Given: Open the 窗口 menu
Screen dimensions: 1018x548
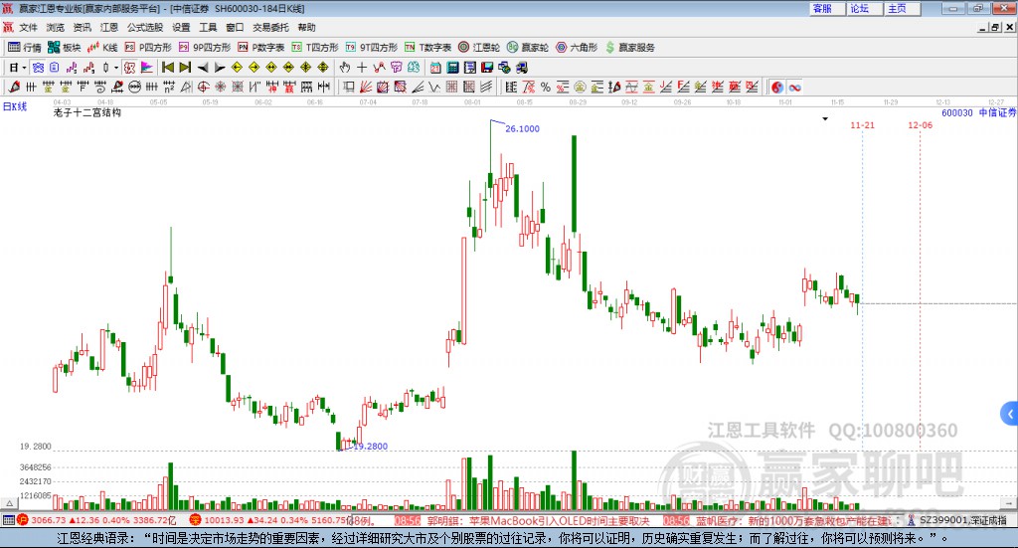Looking at the screenshot, I should [x=235, y=27].
